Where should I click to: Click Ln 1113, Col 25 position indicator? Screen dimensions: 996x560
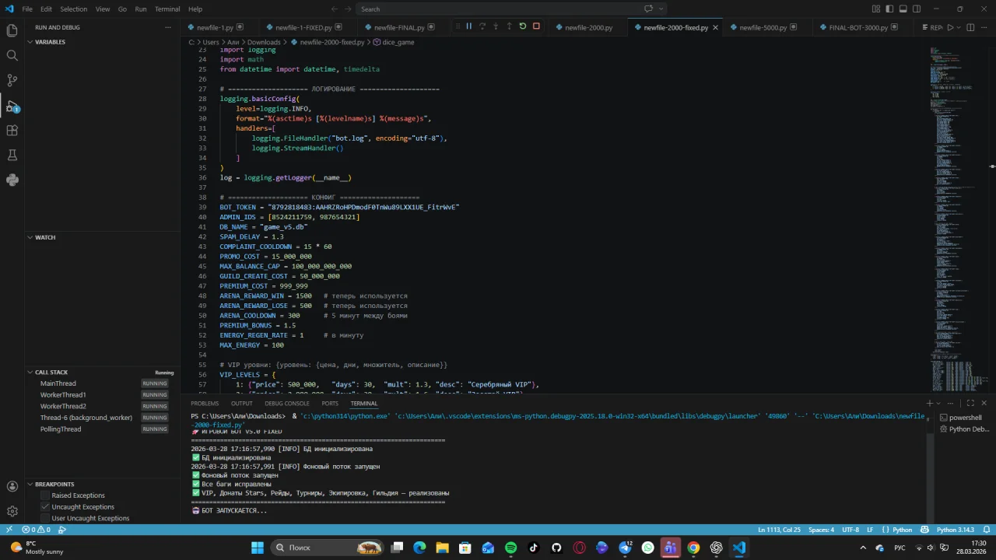(779, 530)
